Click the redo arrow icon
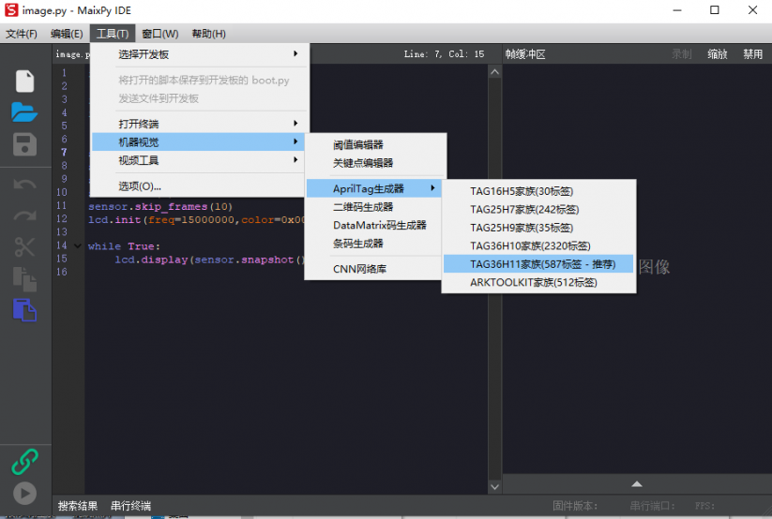Viewport: 772px width, 519px height. (24, 215)
